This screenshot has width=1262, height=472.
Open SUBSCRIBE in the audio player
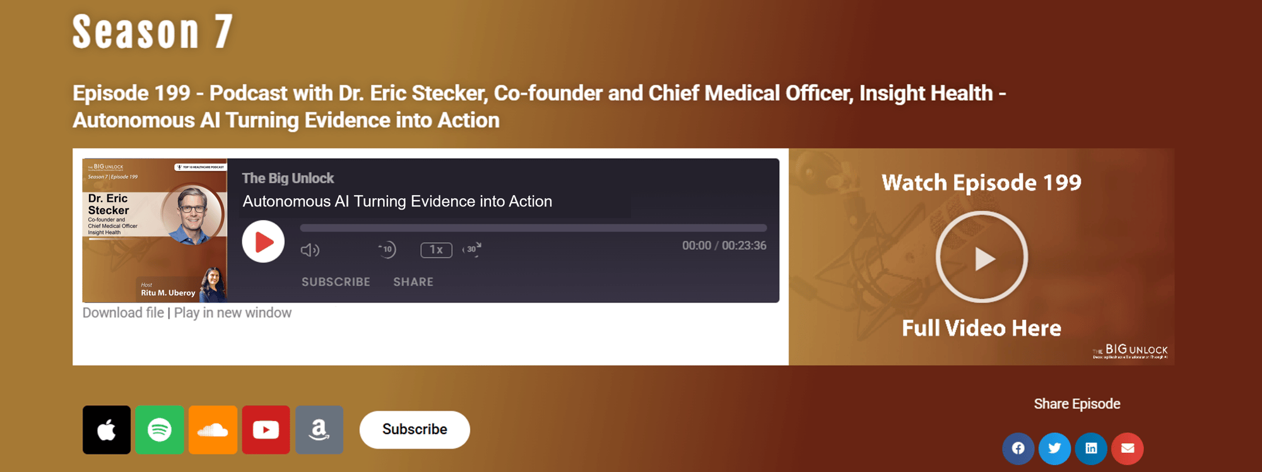336,282
